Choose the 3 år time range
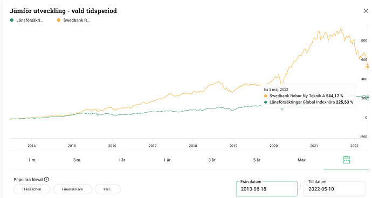This screenshot has width=372, height=198. point(212,160)
